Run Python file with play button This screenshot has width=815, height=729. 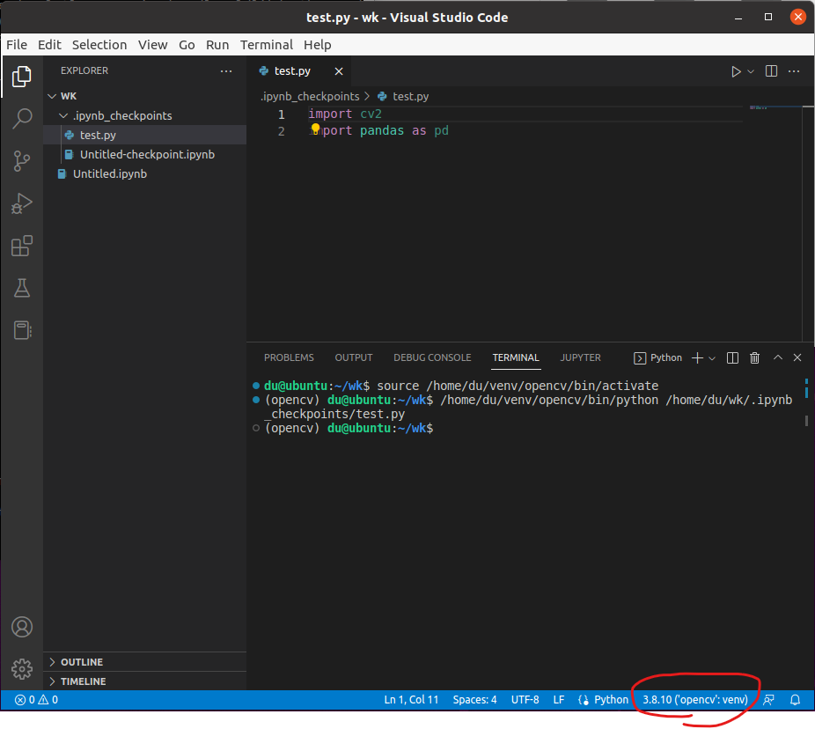pos(736,71)
